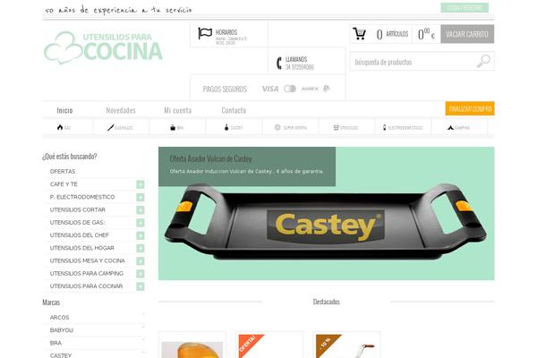The width and height of the screenshot is (537, 358).
Task: Open the Camping category with tent icon
Action: tap(458, 127)
